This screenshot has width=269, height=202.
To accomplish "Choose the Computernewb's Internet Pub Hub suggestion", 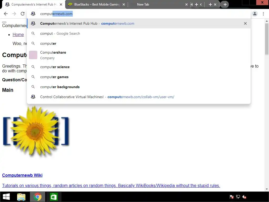I will click(x=139, y=23).
